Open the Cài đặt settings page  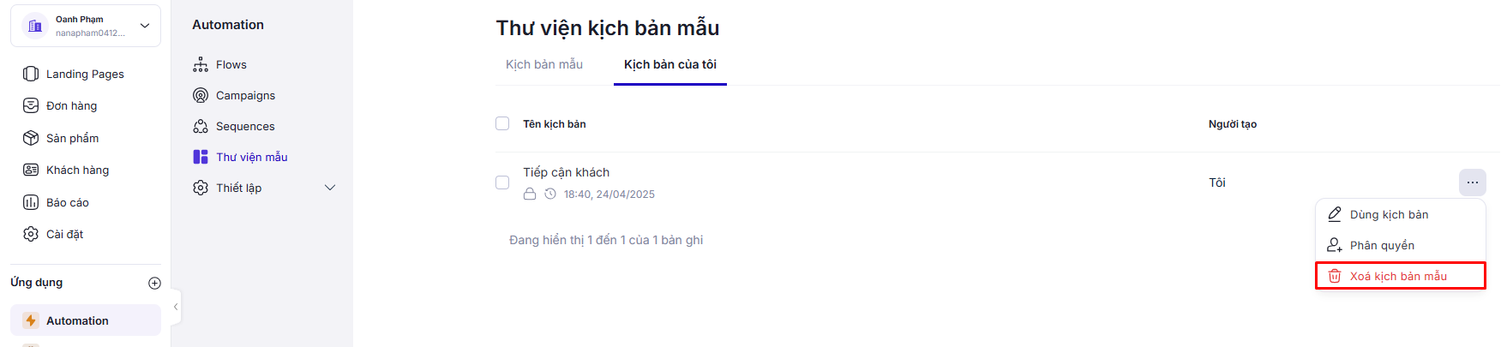[x=64, y=235]
